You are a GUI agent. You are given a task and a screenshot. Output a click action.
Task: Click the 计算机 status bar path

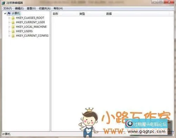[x=6, y=134]
